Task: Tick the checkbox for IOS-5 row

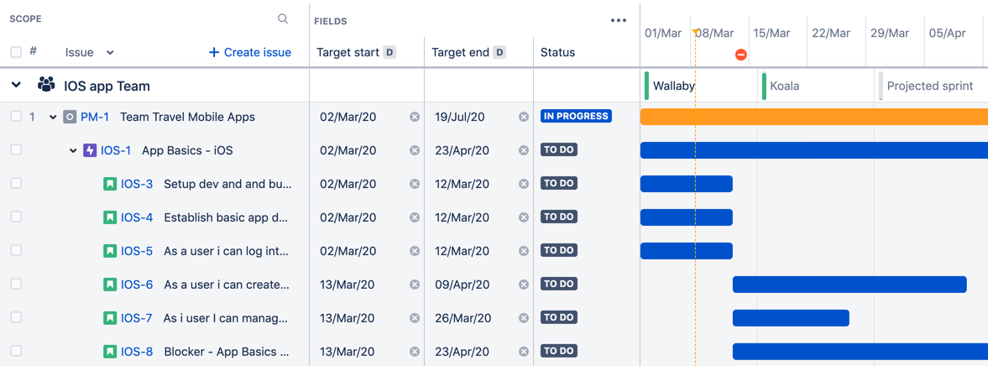Action: tap(17, 250)
